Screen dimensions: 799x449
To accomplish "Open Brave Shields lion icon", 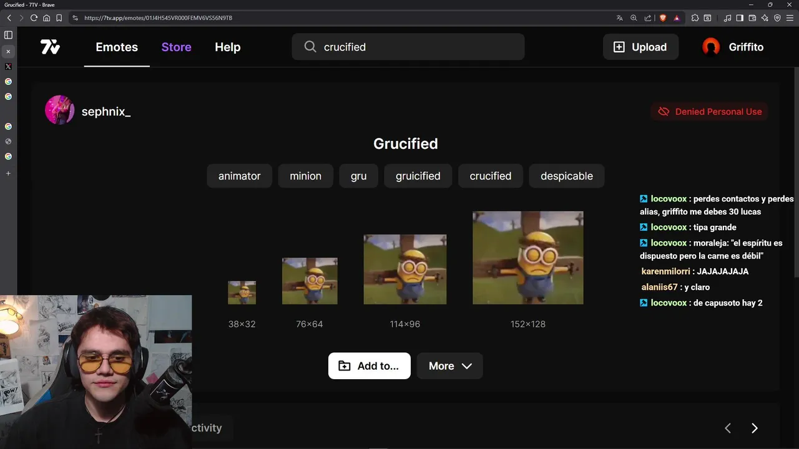I will click(x=663, y=18).
